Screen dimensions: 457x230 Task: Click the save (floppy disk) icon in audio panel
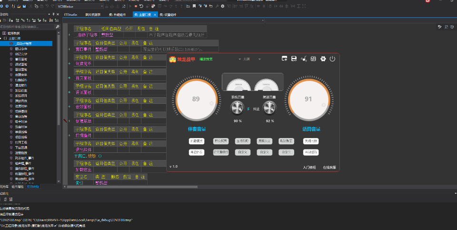(x=294, y=59)
